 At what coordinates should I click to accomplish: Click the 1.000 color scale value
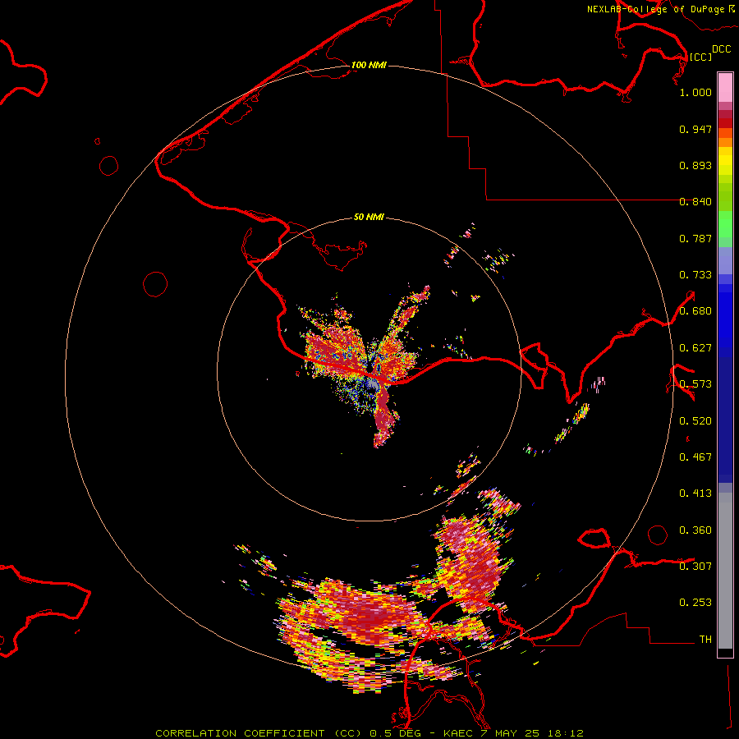[695, 92]
